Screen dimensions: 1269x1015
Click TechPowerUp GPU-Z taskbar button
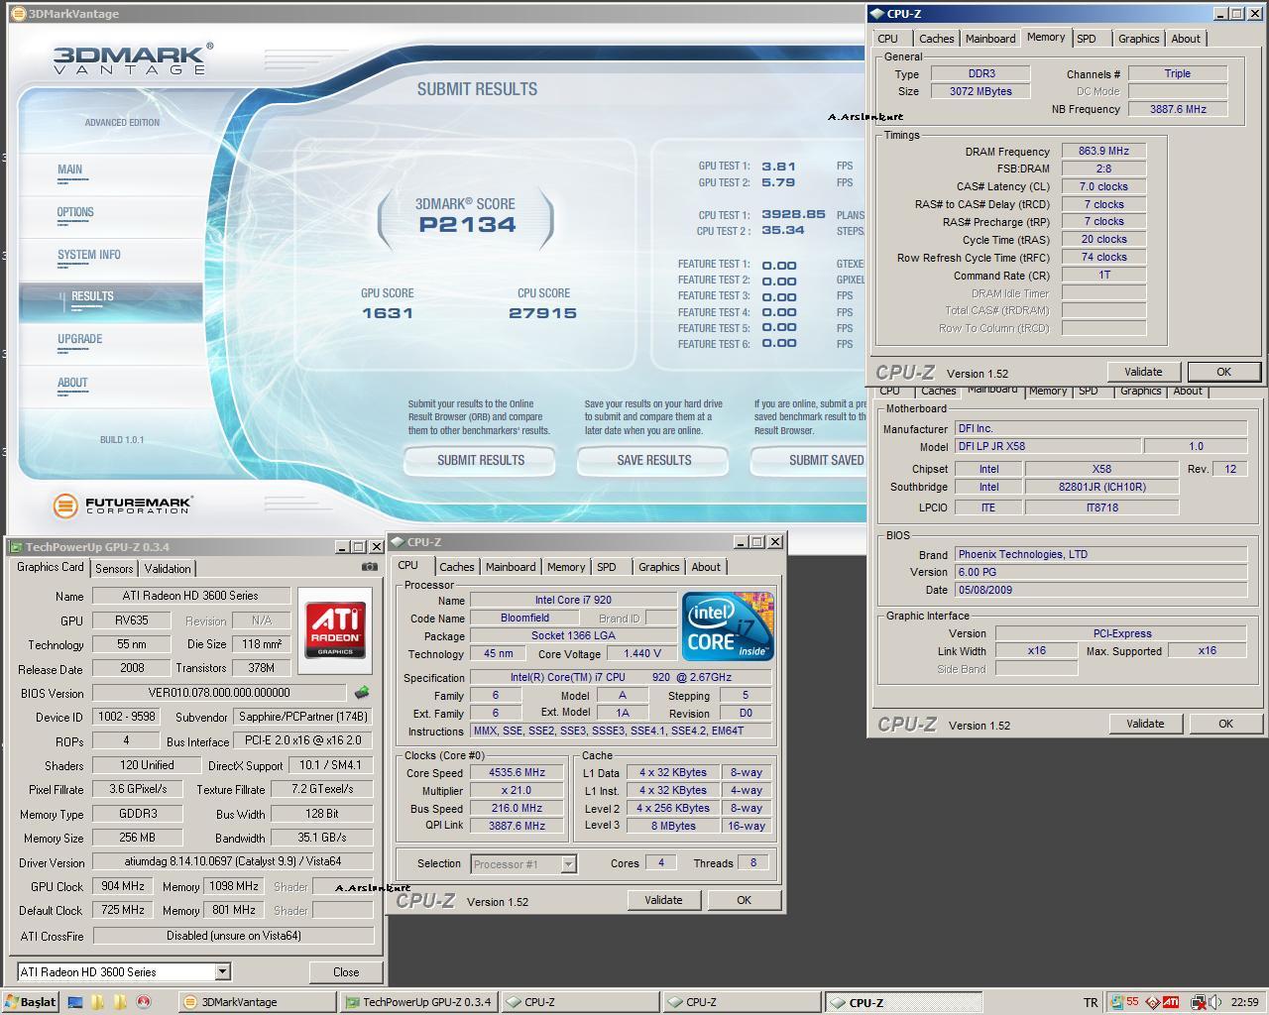[x=419, y=1002]
